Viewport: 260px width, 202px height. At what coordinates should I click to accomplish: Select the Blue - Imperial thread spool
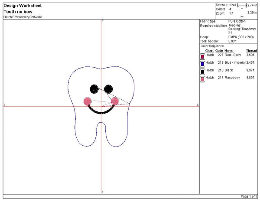point(202,63)
